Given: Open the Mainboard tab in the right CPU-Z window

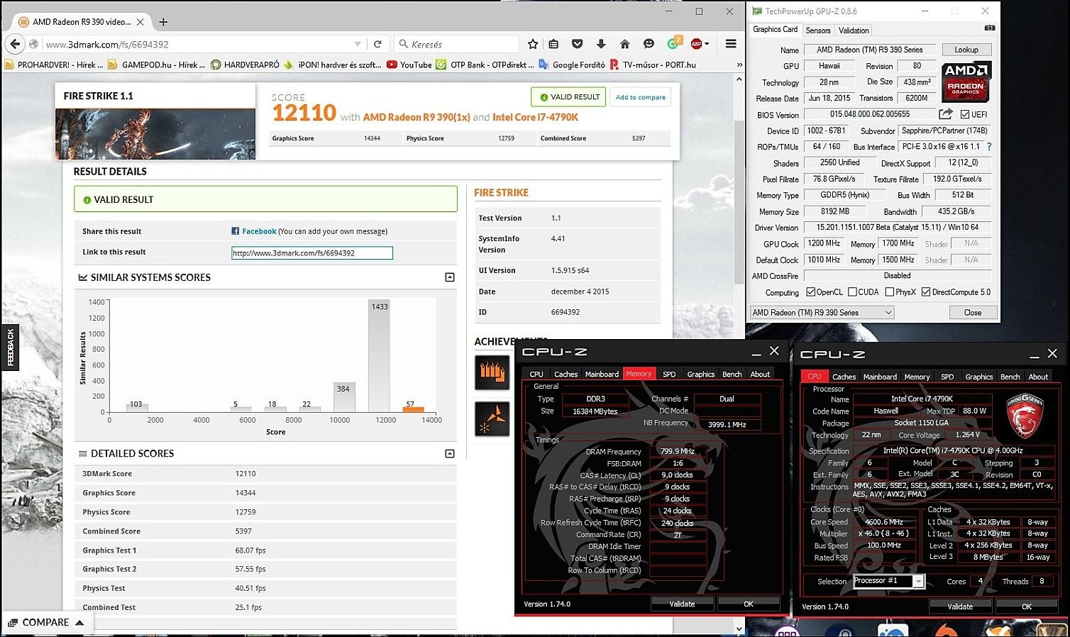Looking at the screenshot, I should pos(880,377).
